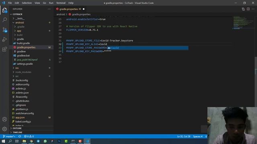Image resolution: width=257 pixels, height=144 pixels.
Task: Open the Explorer view in activity bar
Action: (4, 10)
